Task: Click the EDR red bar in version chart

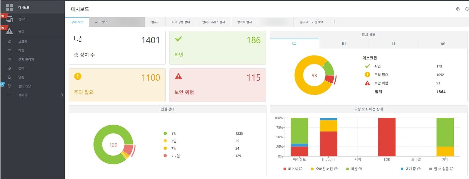Action: (387, 137)
